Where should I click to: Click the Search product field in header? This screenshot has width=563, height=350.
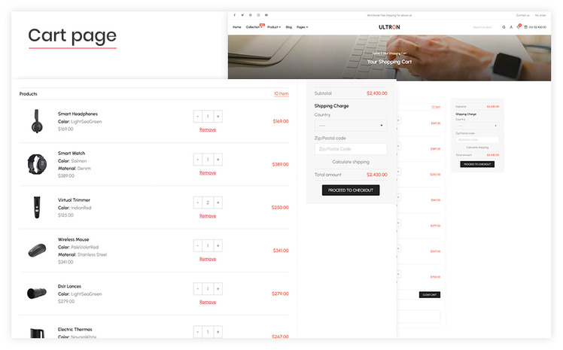pyautogui.click(x=482, y=27)
